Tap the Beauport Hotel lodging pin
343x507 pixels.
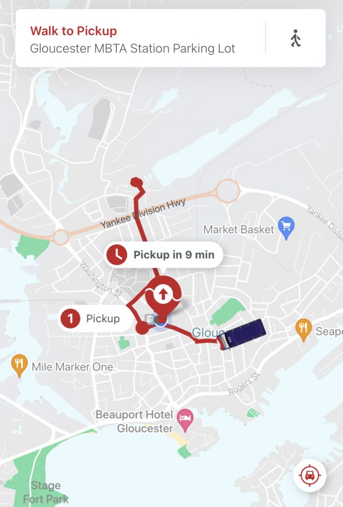[186, 420]
